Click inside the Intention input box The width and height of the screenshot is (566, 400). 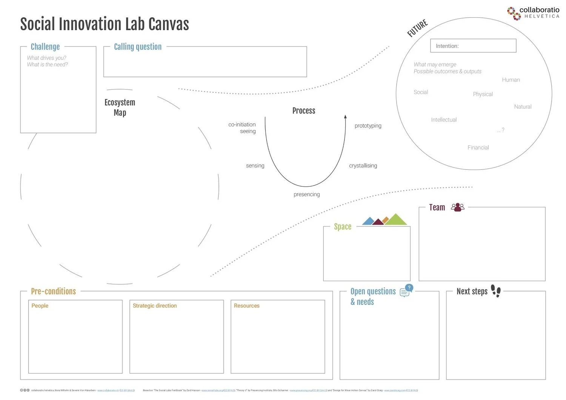473,46
